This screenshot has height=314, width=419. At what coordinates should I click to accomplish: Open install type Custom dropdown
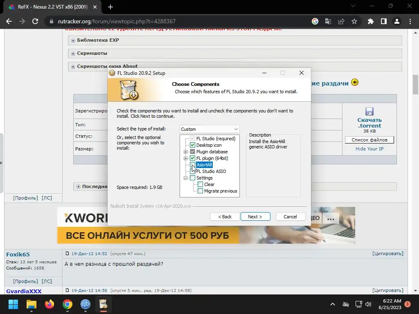pos(209,129)
